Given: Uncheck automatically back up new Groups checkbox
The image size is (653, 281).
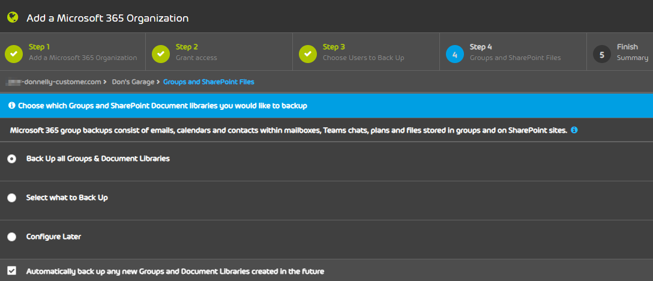Looking at the screenshot, I should click(11, 271).
